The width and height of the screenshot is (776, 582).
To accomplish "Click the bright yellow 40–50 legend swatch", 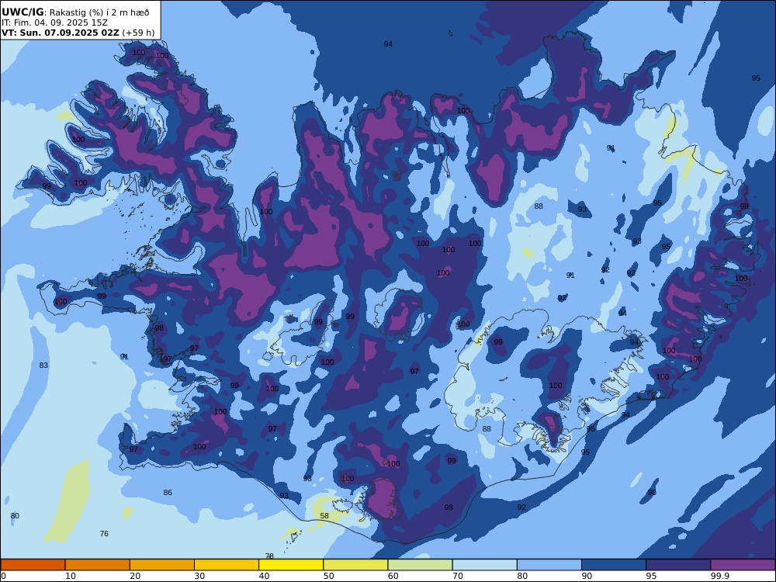I will pyautogui.click(x=291, y=565).
